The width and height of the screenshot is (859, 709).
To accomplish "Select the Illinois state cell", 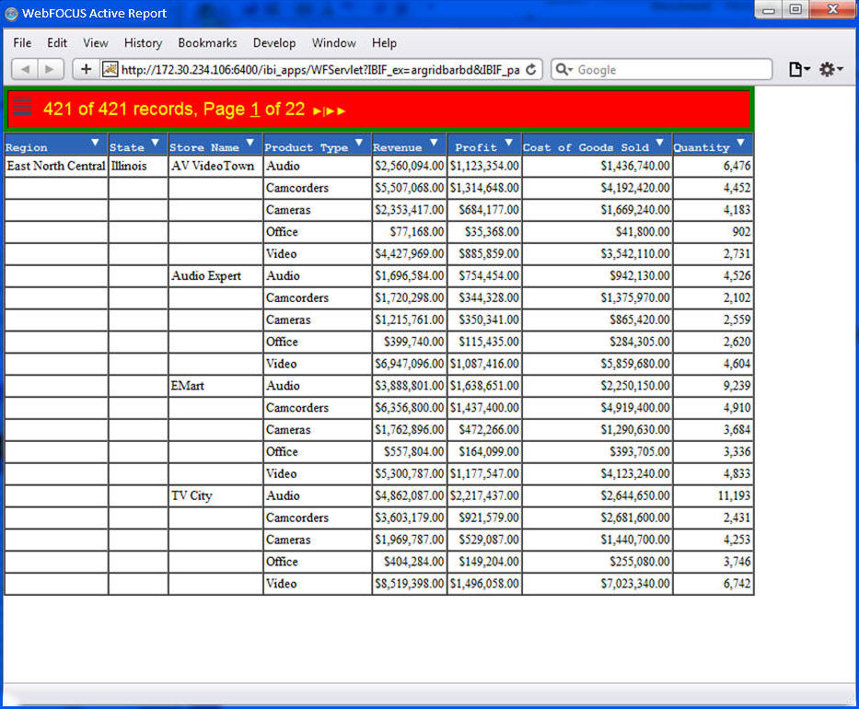I will (x=138, y=166).
